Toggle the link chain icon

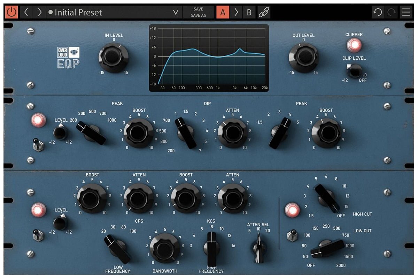tap(264, 12)
